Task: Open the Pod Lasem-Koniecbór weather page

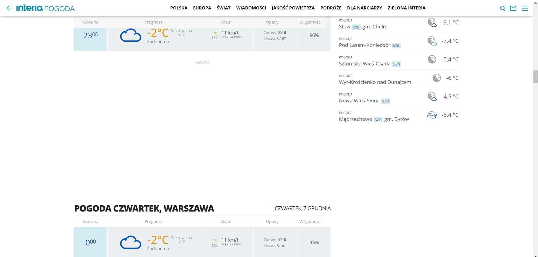Action: 365,45
